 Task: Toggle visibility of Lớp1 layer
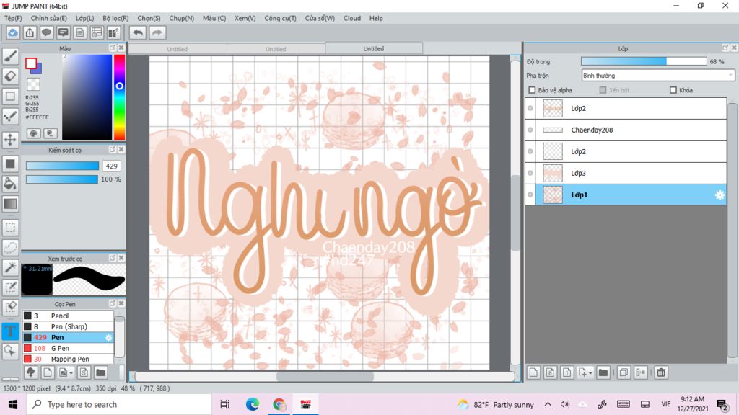tap(530, 195)
